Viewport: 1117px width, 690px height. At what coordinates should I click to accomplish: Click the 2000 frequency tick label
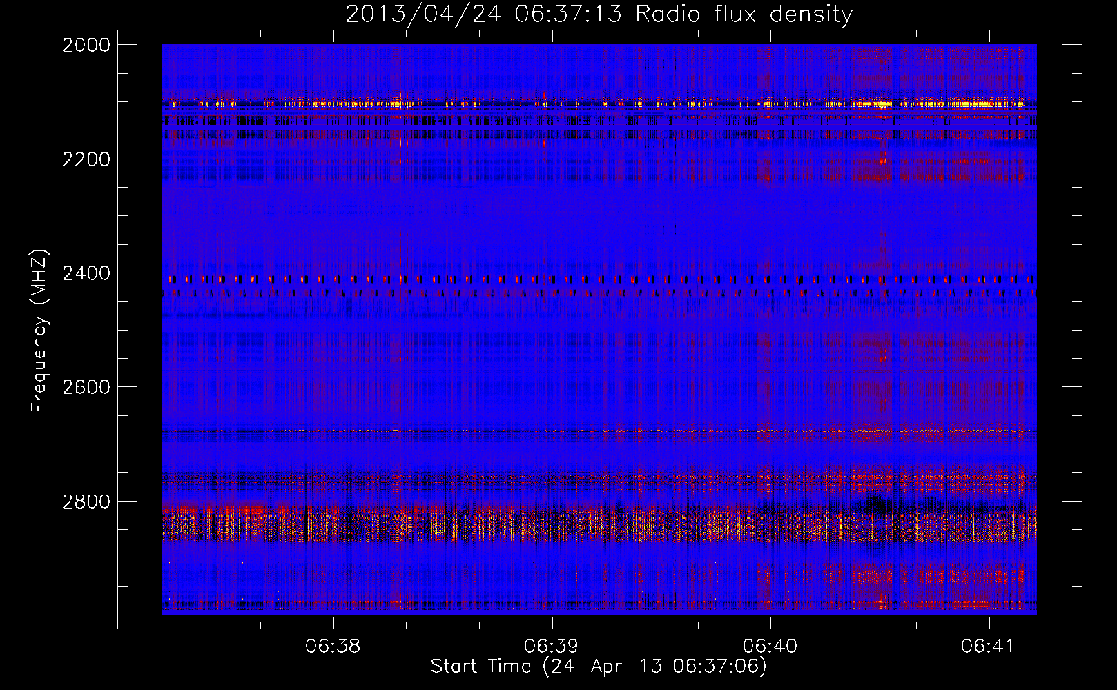point(86,45)
